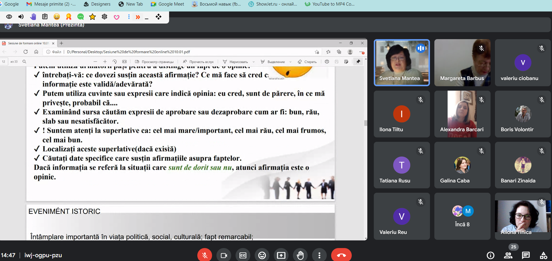Raise hand in the meeting

pyautogui.click(x=300, y=255)
